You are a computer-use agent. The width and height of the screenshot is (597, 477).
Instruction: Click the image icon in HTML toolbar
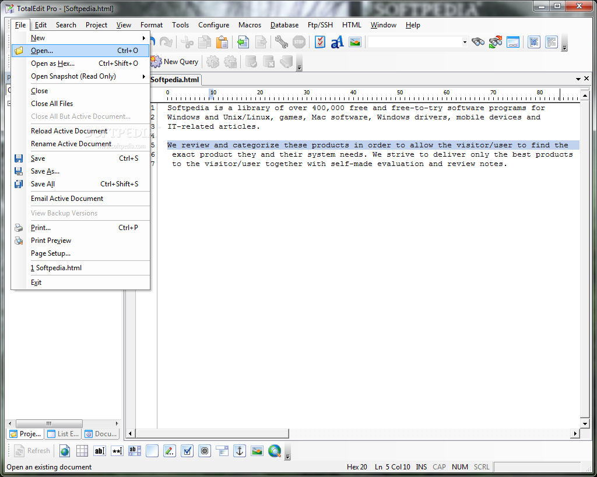pos(257,451)
